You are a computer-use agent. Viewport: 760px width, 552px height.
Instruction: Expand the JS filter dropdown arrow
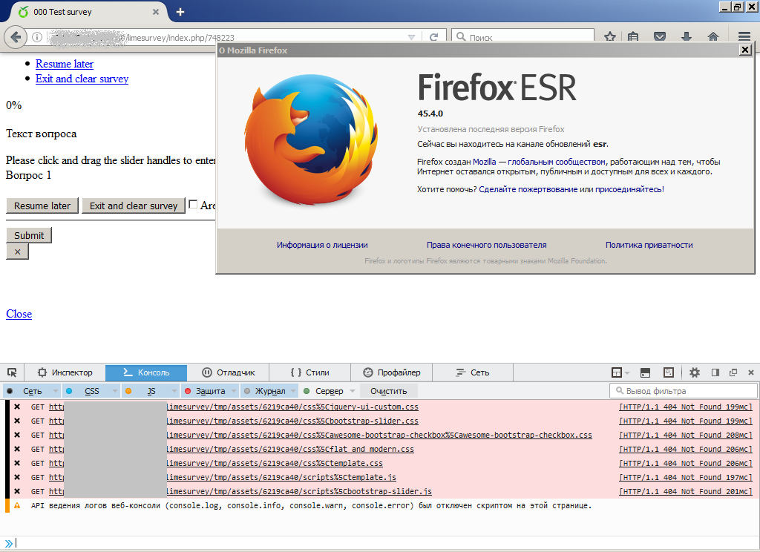pos(175,391)
